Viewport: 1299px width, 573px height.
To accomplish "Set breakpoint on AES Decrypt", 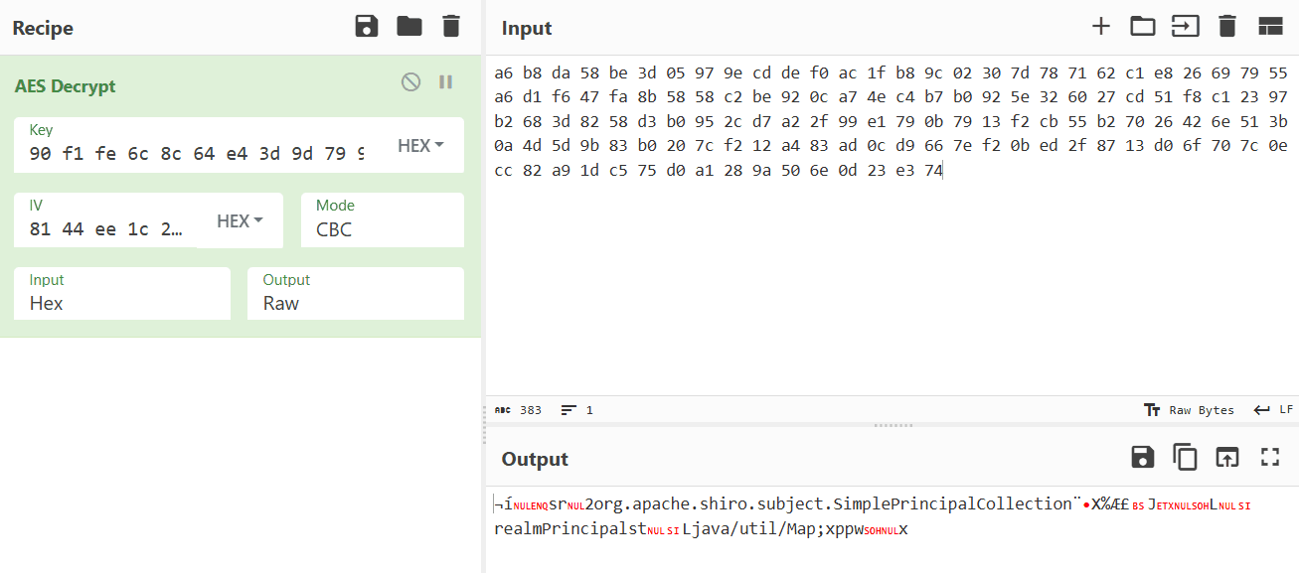I will tap(445, 82).
